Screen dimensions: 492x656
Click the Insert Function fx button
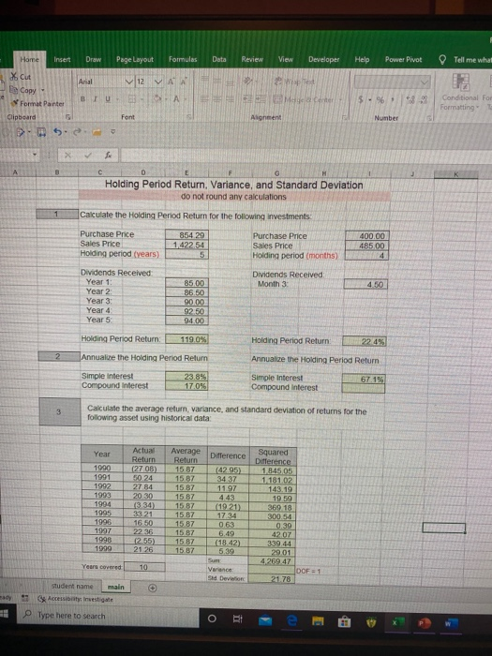(x=109, y=156)
